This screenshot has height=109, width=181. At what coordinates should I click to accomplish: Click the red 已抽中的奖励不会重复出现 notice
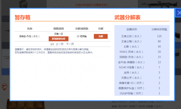click(x=92, y=5)
